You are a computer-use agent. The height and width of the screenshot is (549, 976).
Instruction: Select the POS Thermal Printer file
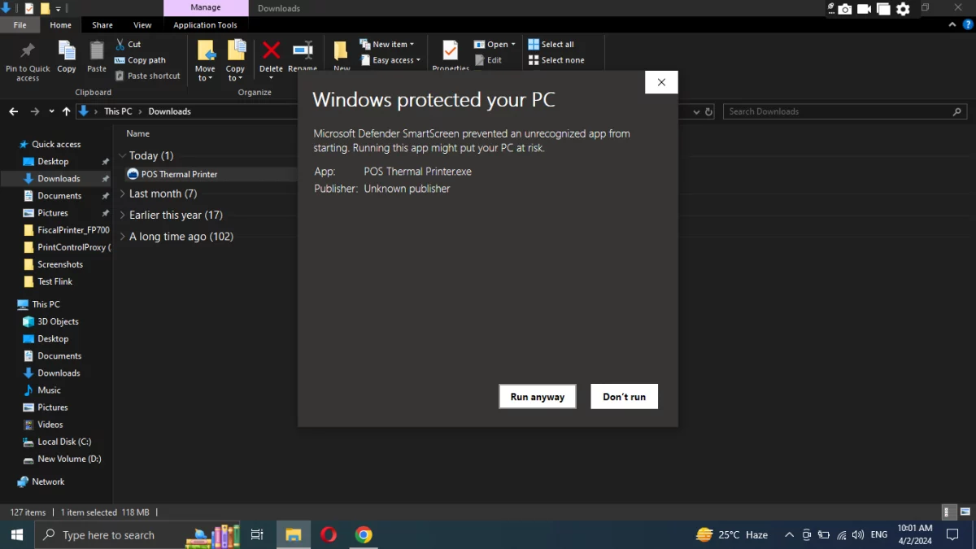pyautogui.click(x=172, y=174)
